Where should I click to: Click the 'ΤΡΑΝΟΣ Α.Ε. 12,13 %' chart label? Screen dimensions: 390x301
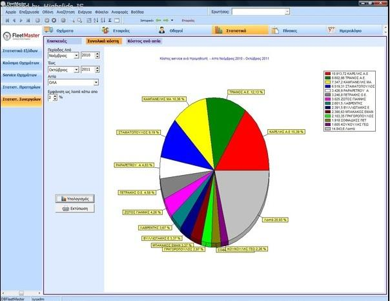coord(246,92)
